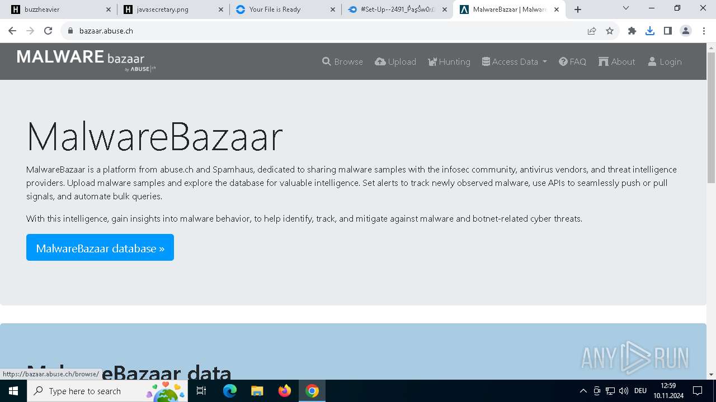The width and height of the screenshot is (716, 402).
Task: Open the Extensions puzzle icon
Action: (632, 31)
